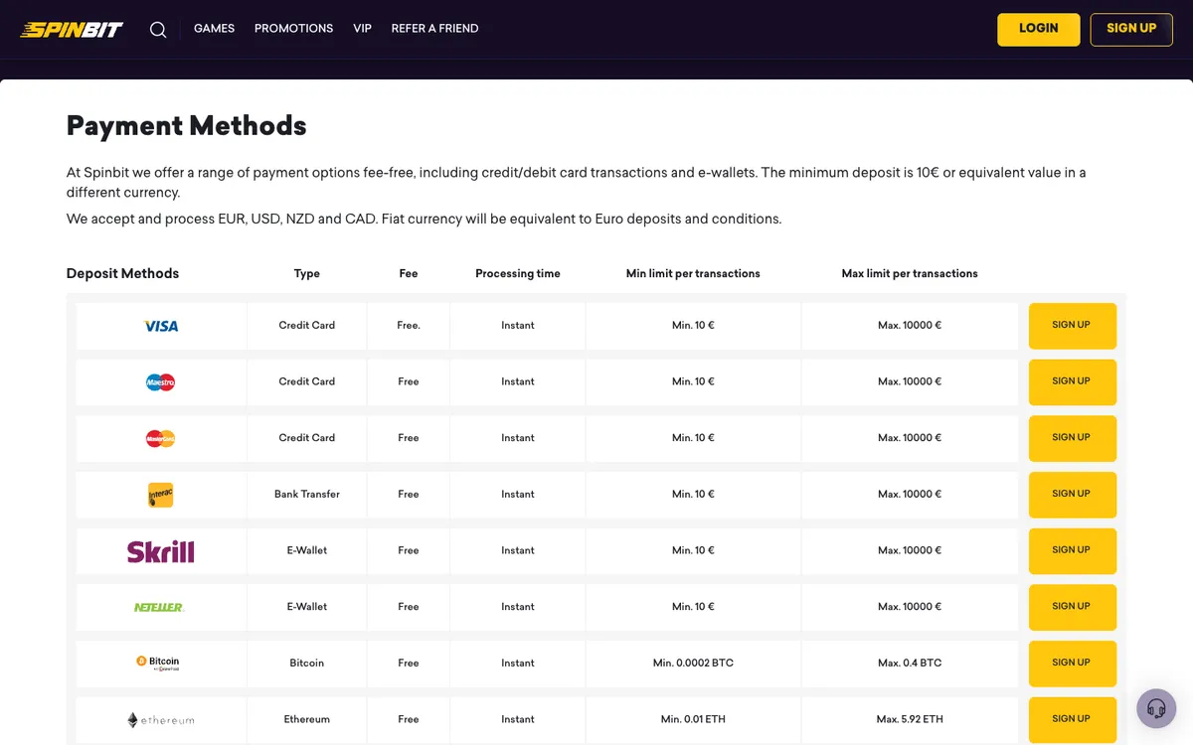This screenshot has height=745, width=1193.
Task: Click the Type column header
Action: (x=307, y=274)
